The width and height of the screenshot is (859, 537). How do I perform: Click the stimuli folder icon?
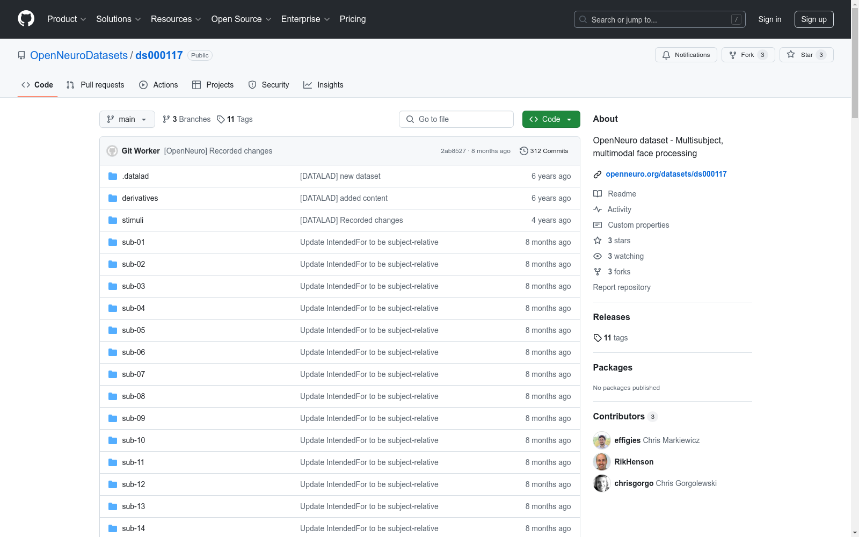113,220
